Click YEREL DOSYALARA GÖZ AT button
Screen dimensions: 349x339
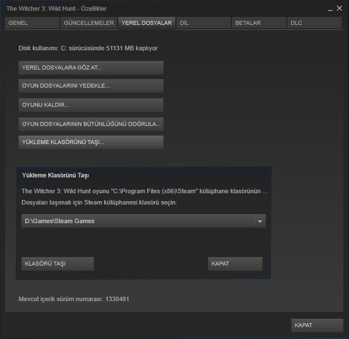click(91, 68)
